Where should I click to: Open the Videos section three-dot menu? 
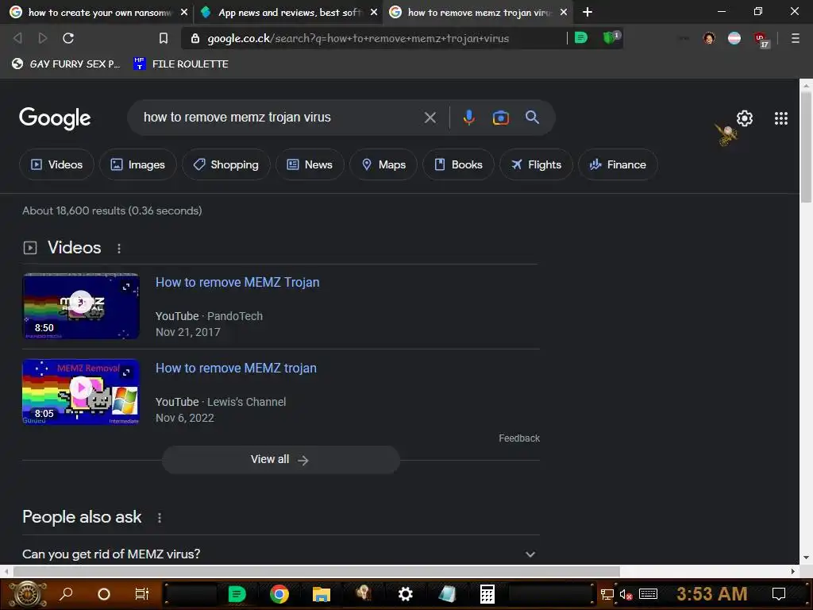(119, 249)
